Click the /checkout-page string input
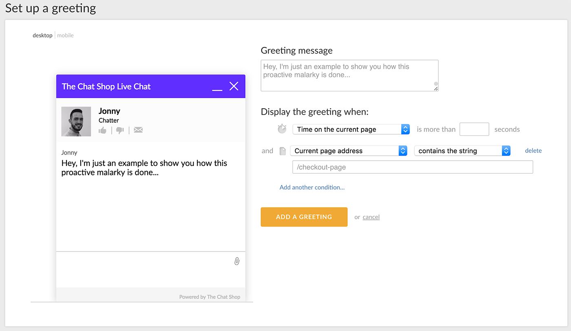Viewport: 571px width, 331px height. (413, 167)
